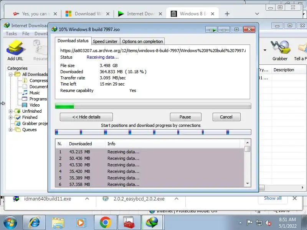
Task: Open a new browser tab
Action: (227, 14)
